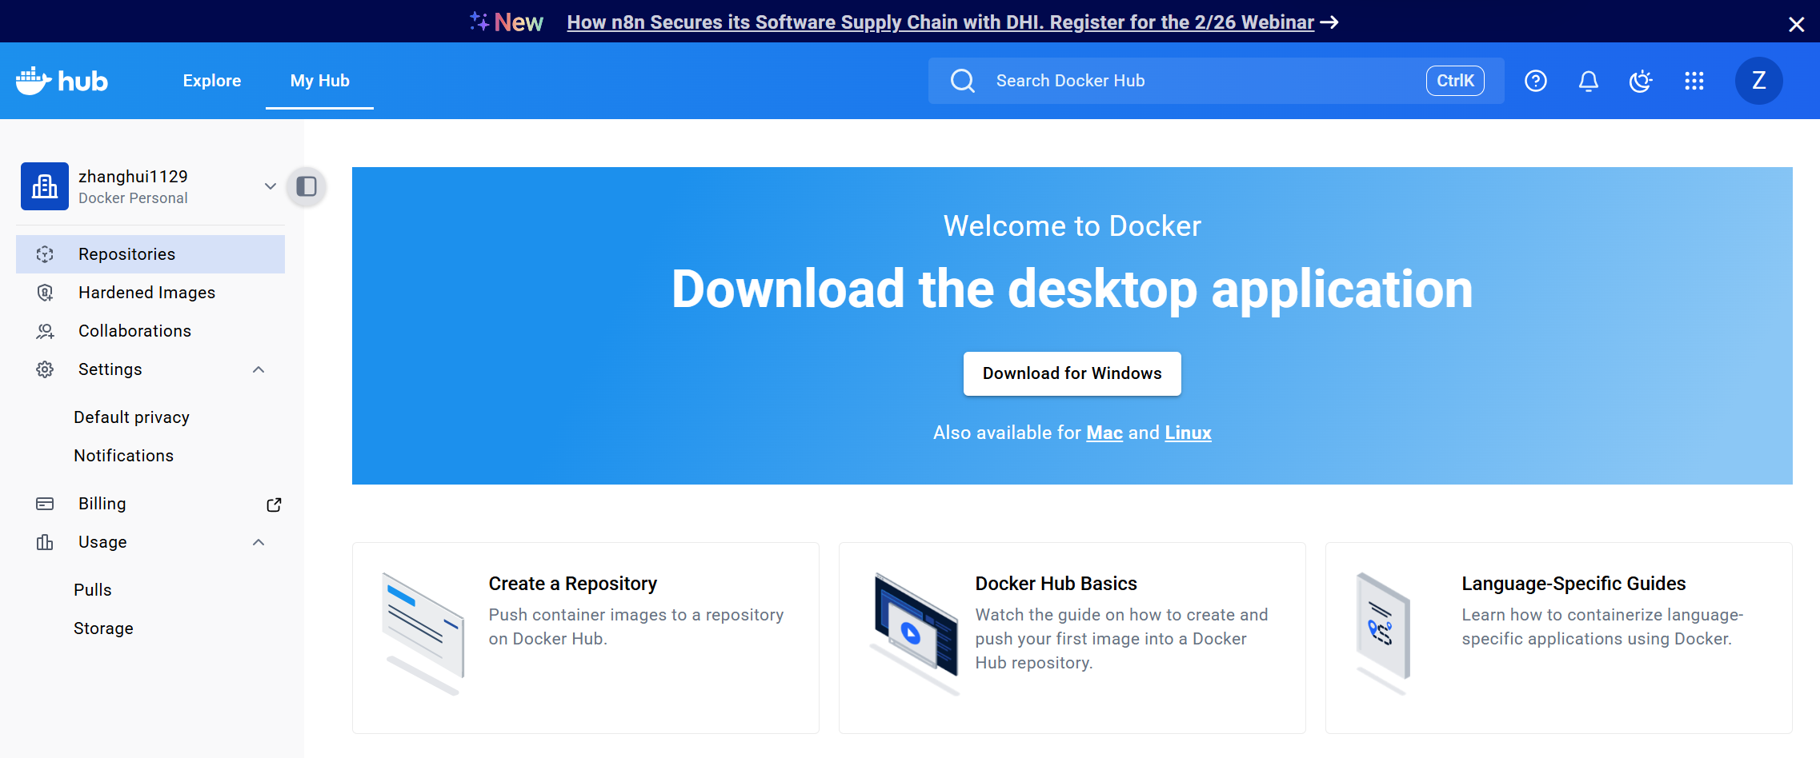
Task: Click the Docker Hub Basics illustration
Action: [x=914, y=634]
